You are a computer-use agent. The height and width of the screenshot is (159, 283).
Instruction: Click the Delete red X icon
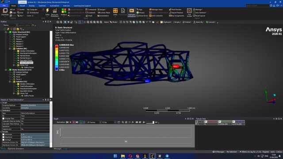19,10
